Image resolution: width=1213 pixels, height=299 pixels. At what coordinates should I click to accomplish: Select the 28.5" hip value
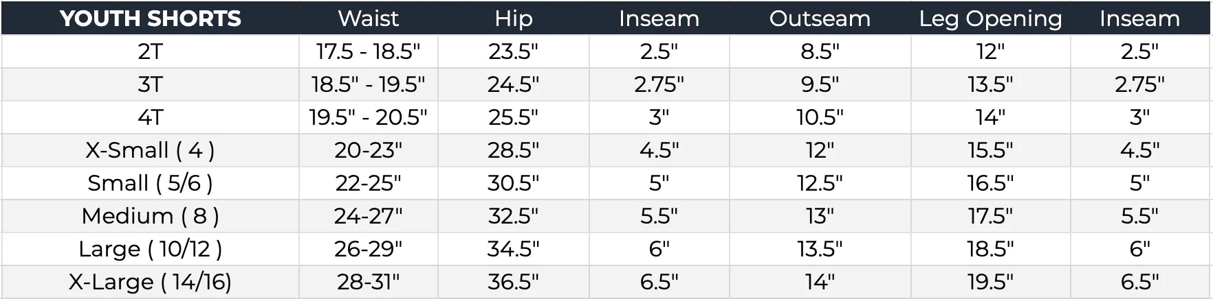pos(513,150)
